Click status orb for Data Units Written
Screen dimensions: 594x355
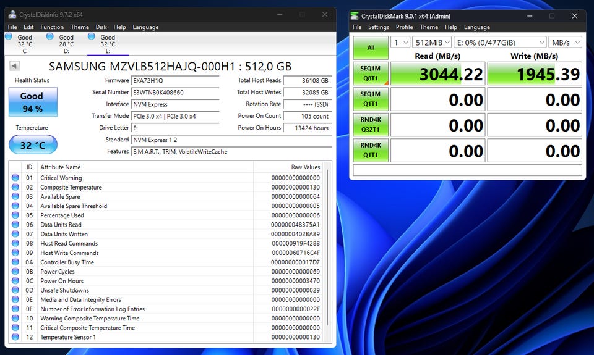pyautogui.click(x=15, y=233)
